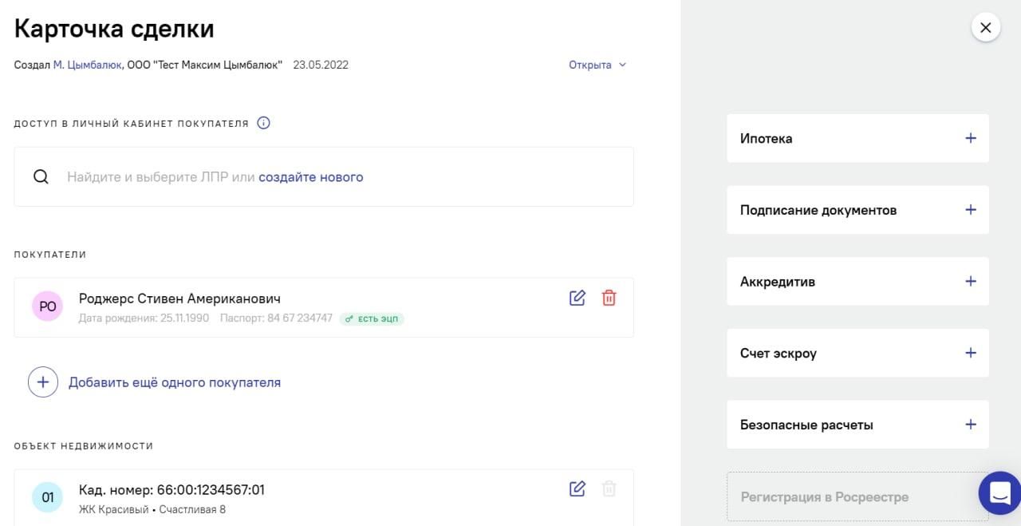
Task: Click the info icon beside buyer cabinet access
Action: [264, 123]
